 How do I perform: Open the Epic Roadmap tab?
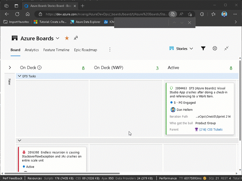[x=85, y=50]
